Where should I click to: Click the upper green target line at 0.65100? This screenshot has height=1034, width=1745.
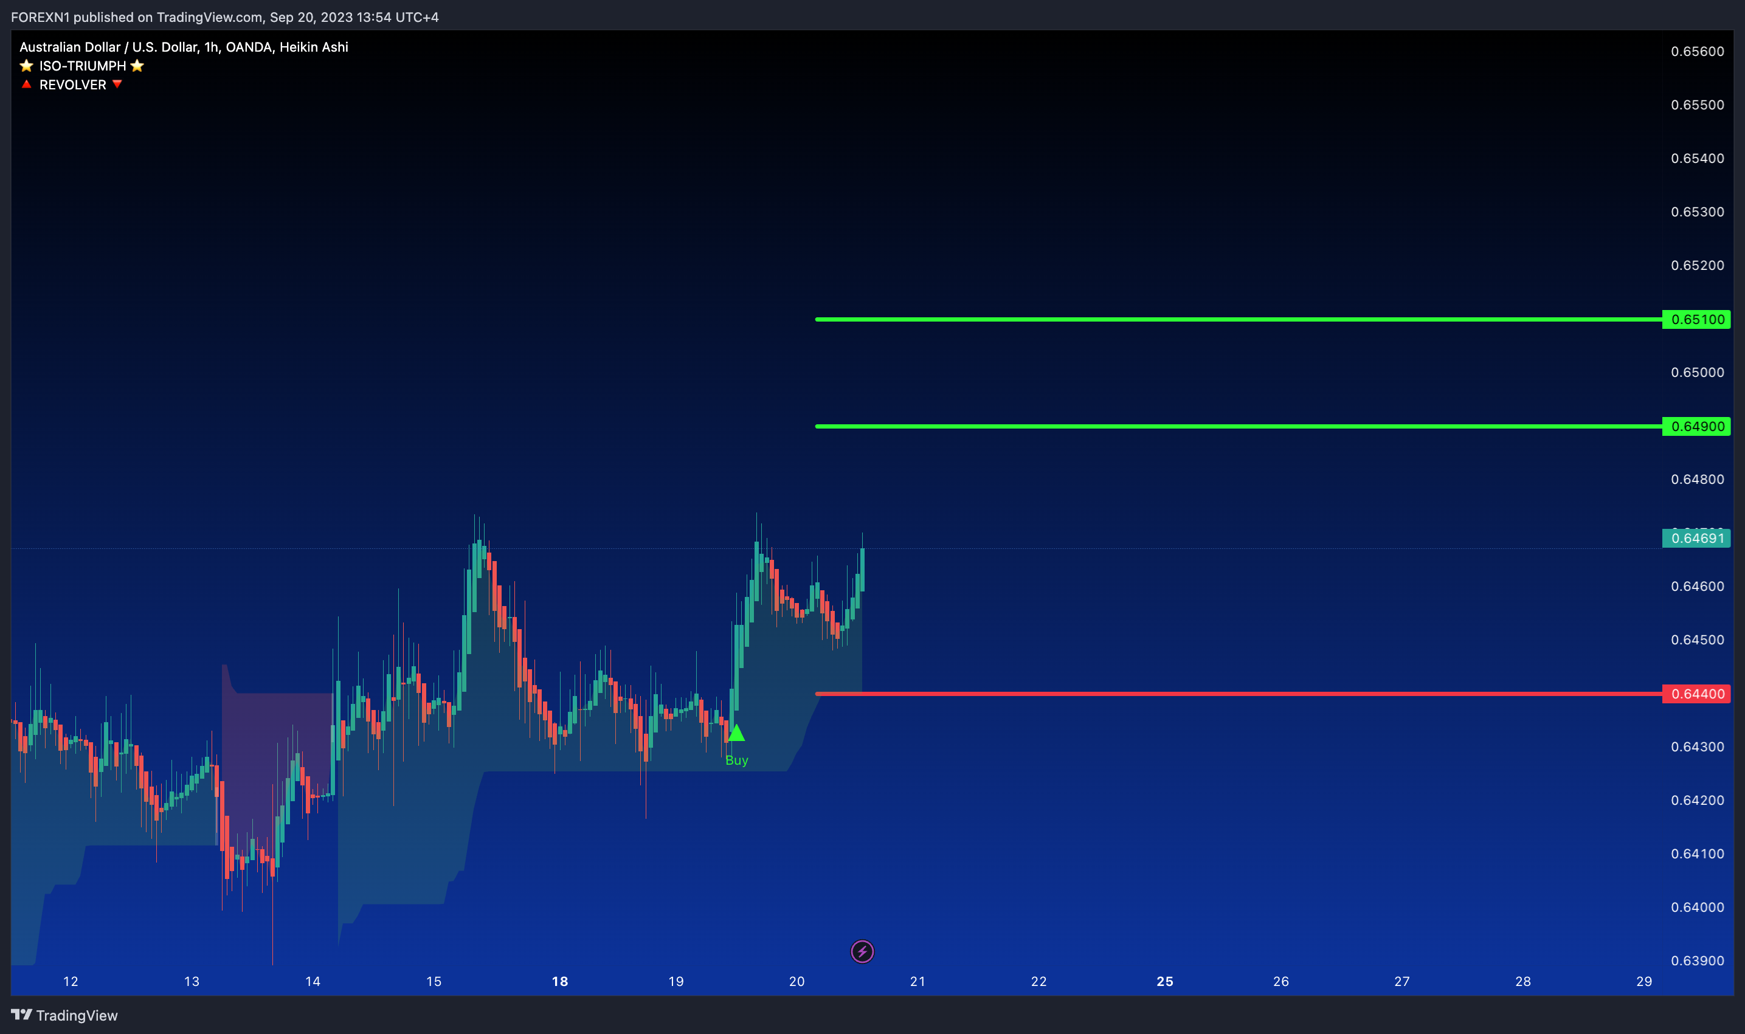(1239, 320)
